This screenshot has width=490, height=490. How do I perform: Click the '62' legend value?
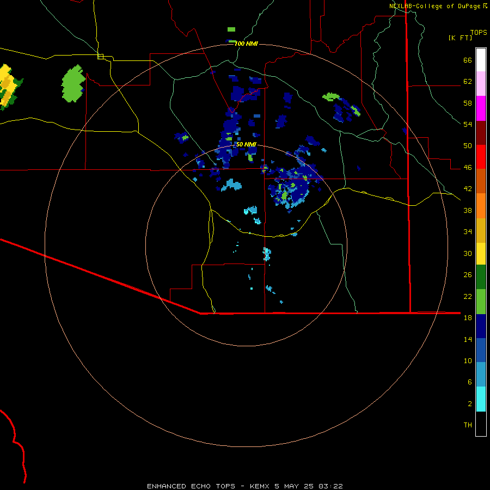(468, 82)
